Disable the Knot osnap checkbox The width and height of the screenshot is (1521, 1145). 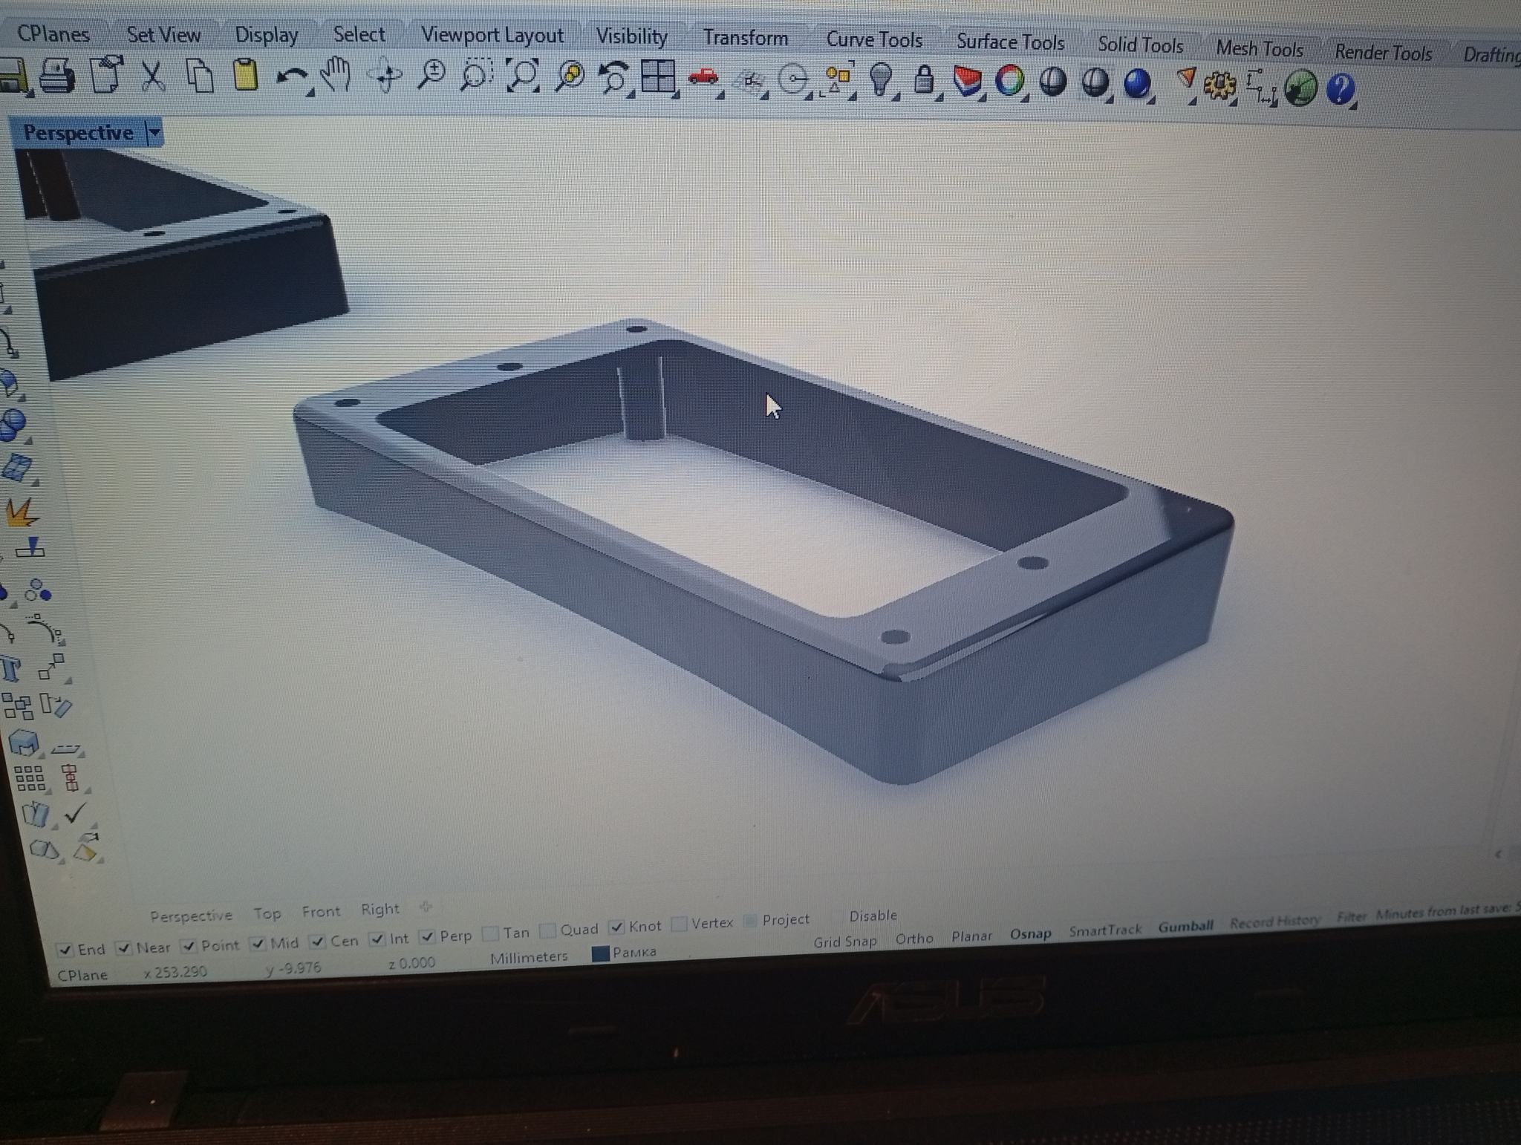[616, 927]
